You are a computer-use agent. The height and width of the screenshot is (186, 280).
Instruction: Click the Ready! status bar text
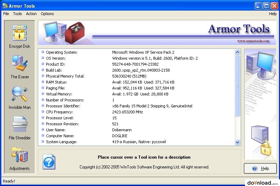tap(9, 181)
